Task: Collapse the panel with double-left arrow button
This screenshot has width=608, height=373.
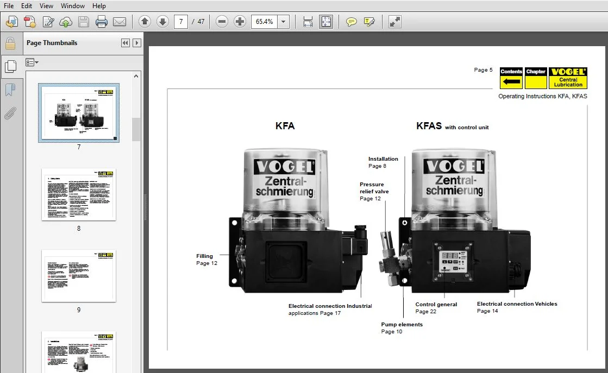Action: [126, 43]
